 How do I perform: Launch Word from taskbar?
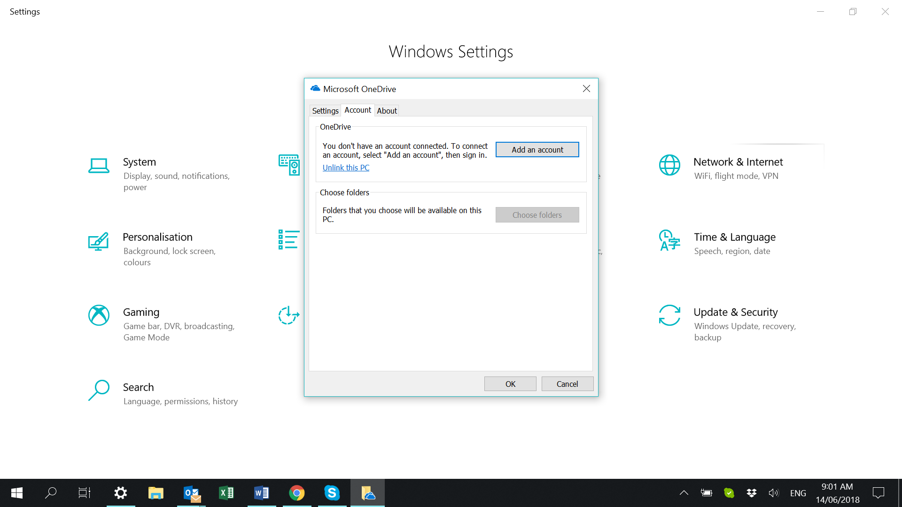coord(262,493)
